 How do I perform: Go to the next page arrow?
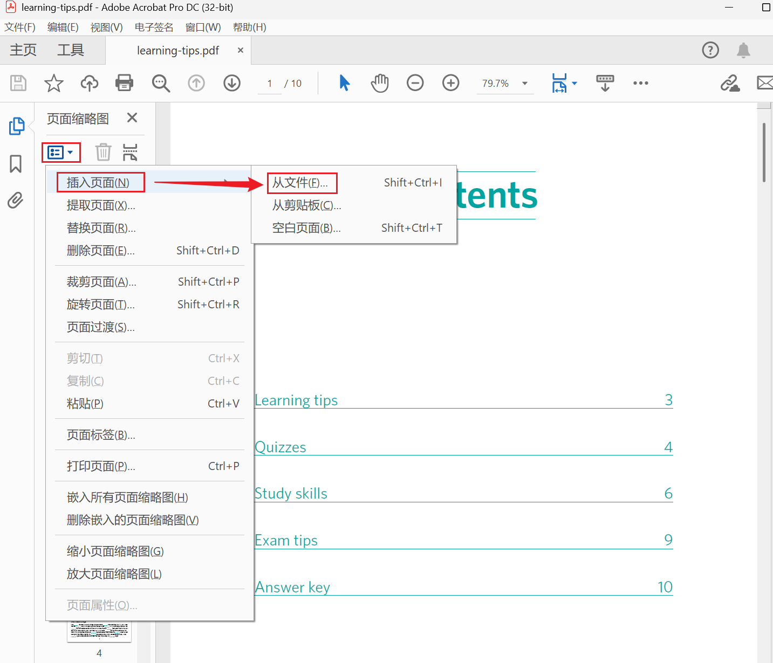click(231, 83)
